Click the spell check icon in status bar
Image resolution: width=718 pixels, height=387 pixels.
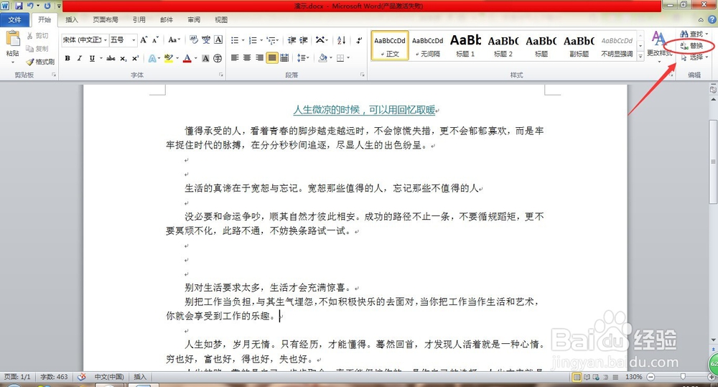82,377
